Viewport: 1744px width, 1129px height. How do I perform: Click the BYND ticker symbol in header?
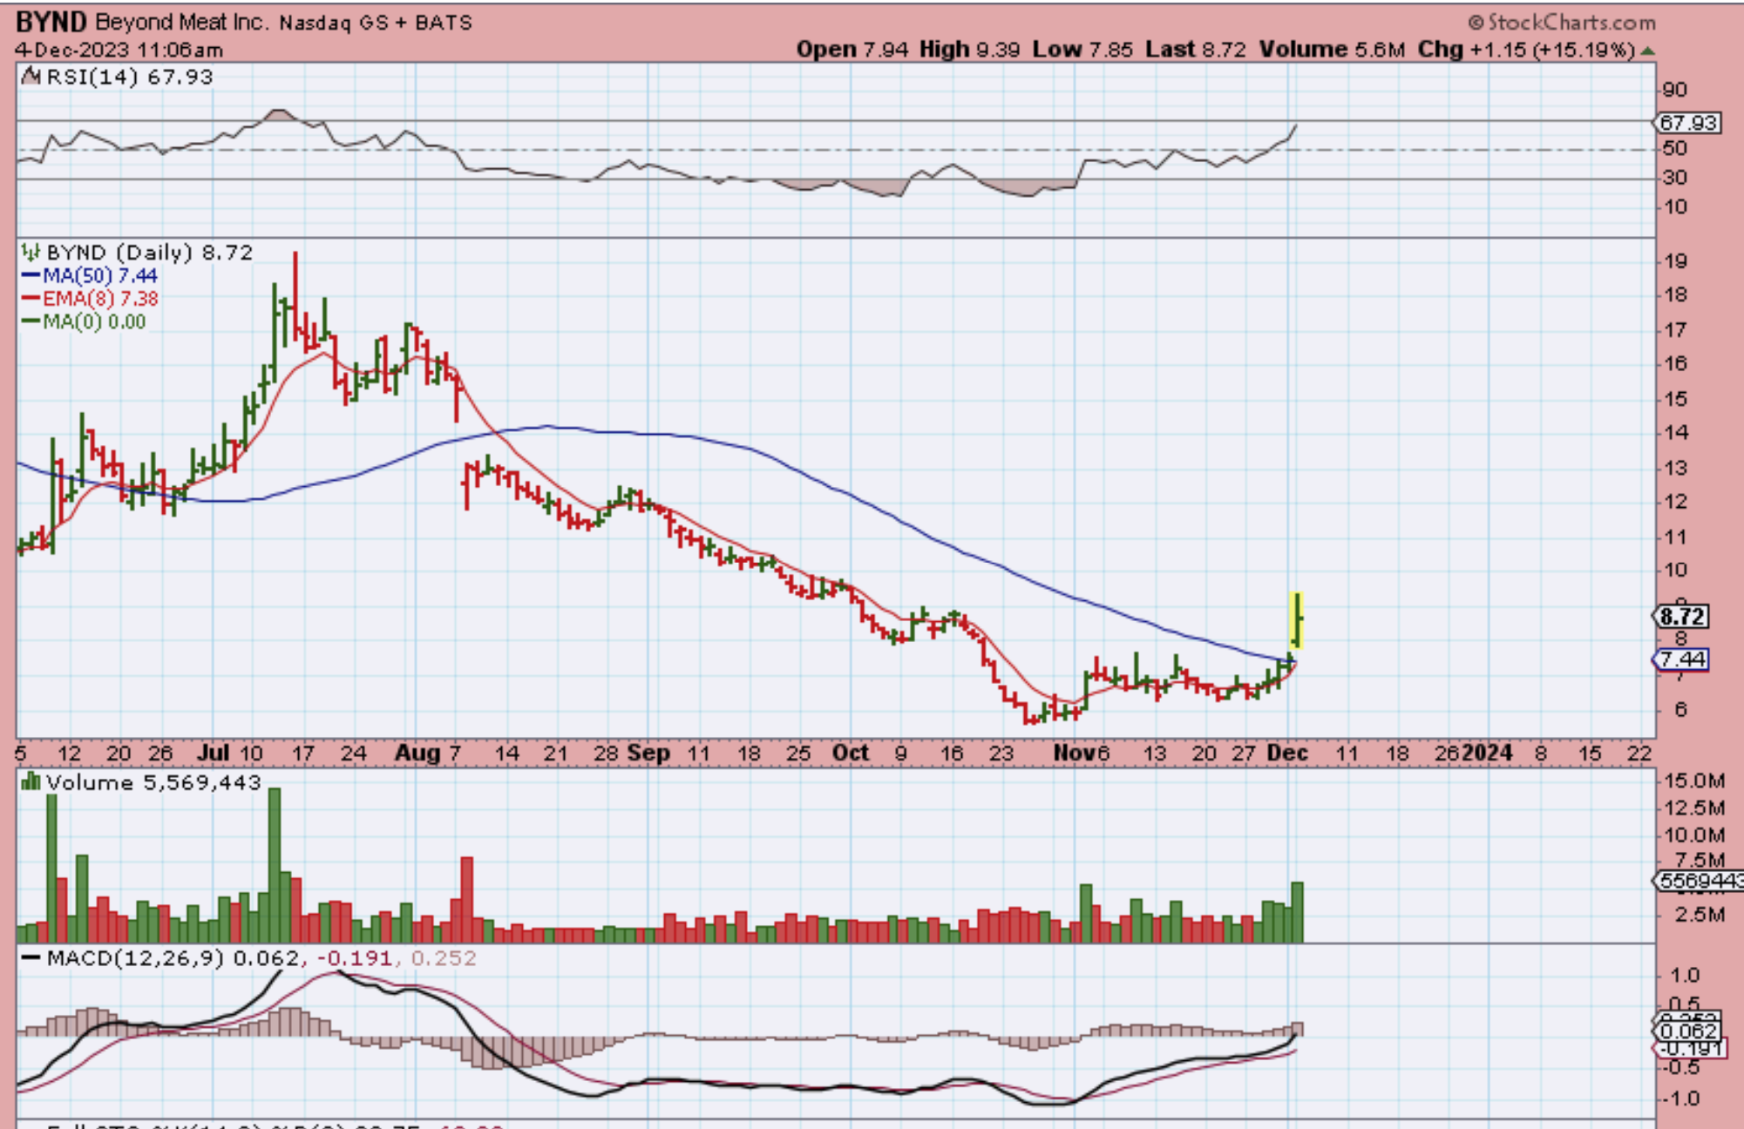[x=51, y=22]
